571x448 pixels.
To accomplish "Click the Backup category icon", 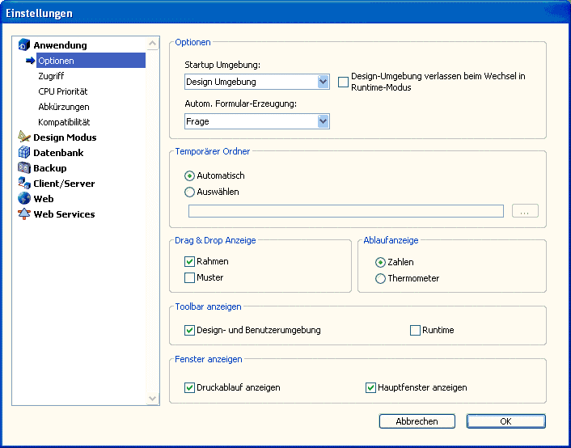I will [24, 168].
